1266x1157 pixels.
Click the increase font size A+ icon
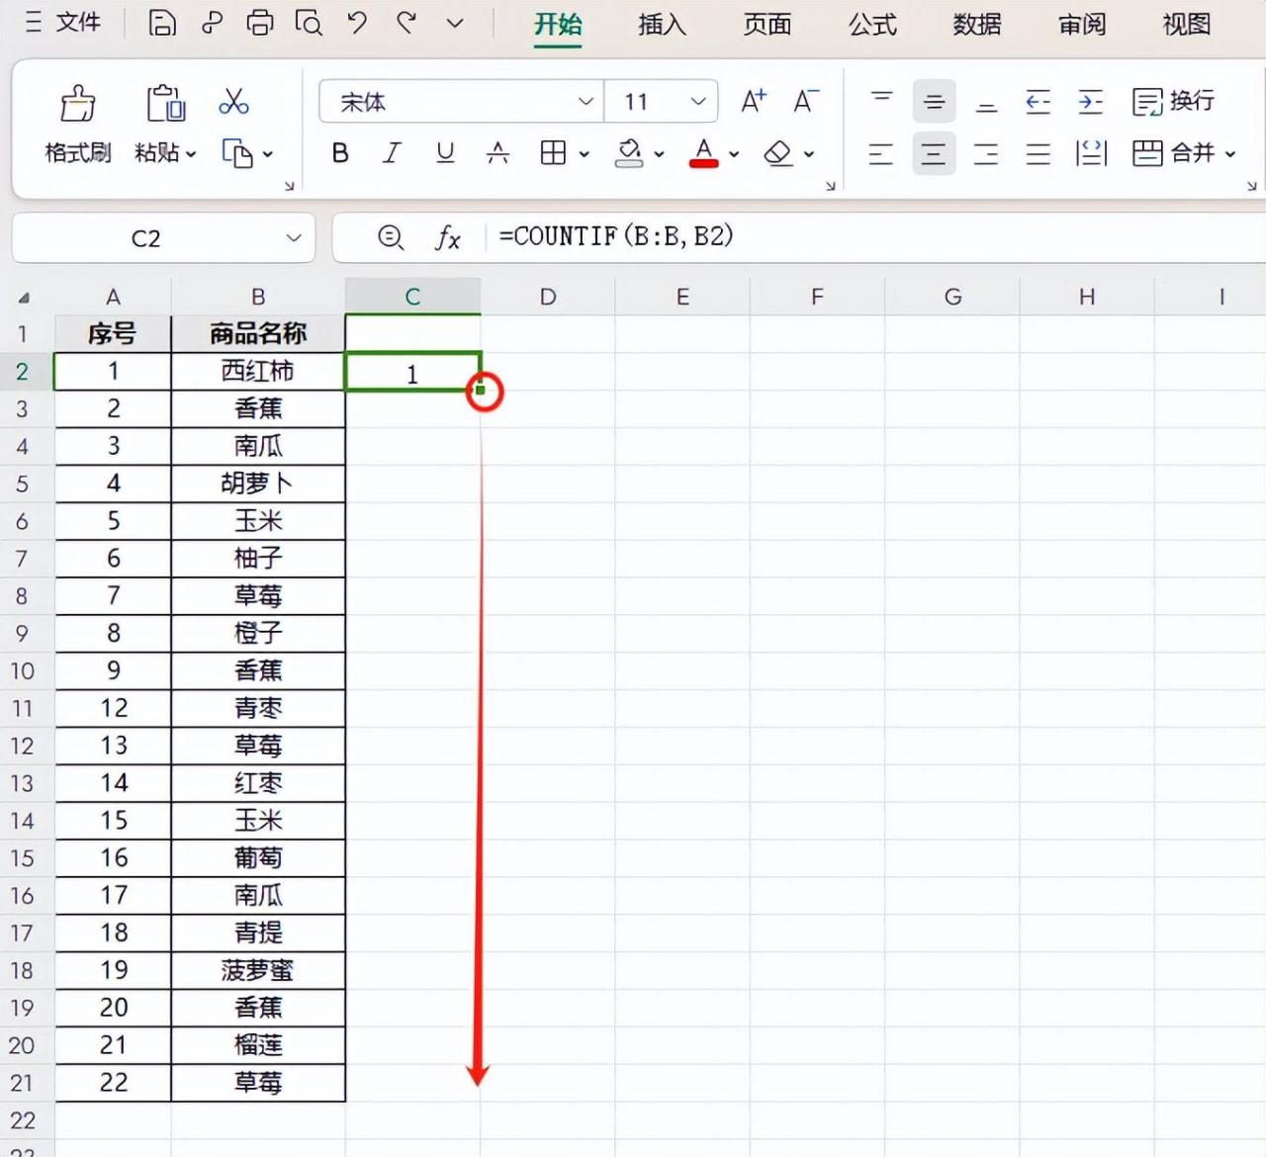[x=754, y=101]
